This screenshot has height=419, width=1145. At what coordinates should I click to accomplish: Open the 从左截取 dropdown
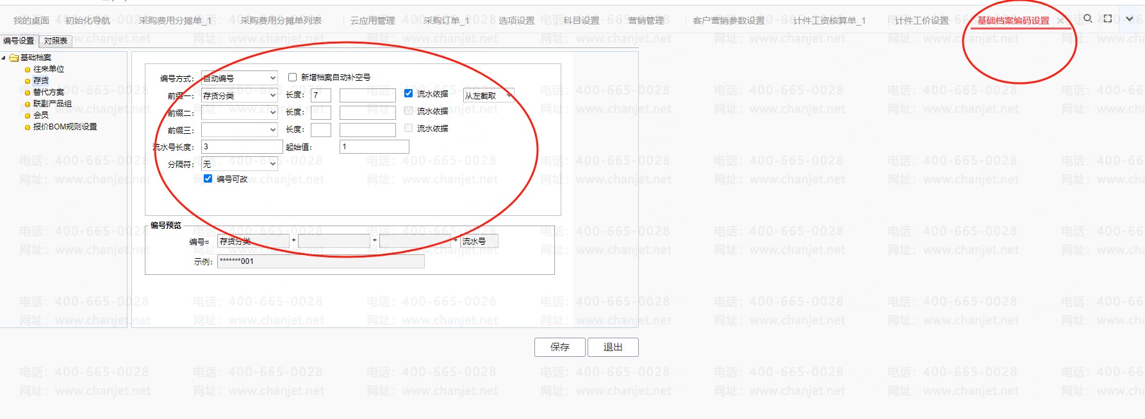pyautogui.click(x=489, y=95)
